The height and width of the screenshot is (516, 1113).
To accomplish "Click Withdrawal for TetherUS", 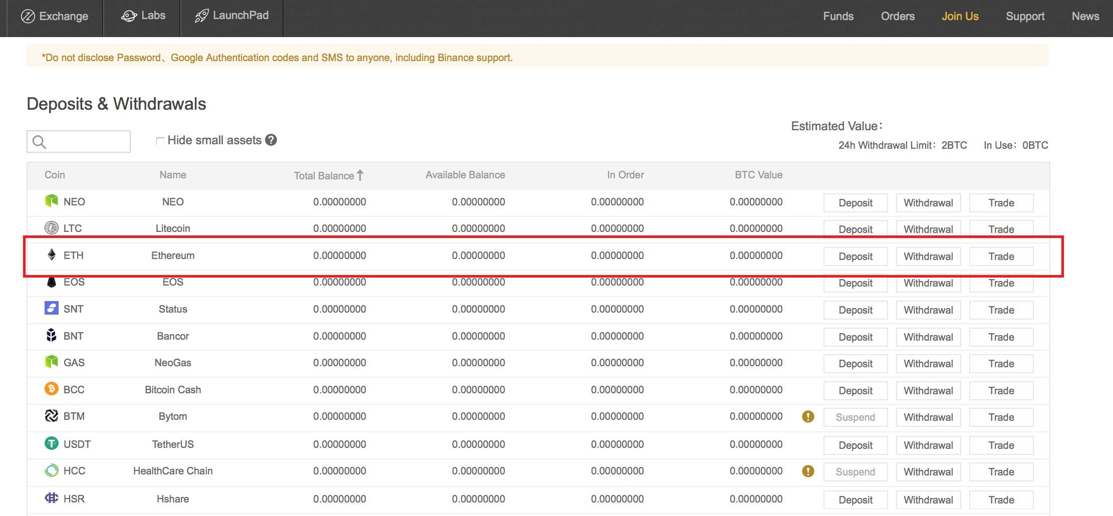I will (928, 445).
